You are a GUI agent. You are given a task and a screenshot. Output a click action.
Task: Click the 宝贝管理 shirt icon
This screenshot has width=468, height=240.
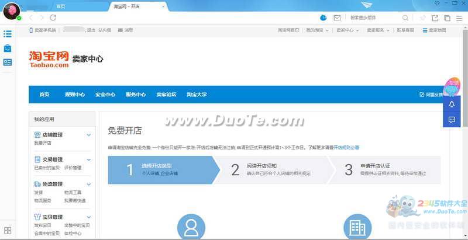coord(37,217)
